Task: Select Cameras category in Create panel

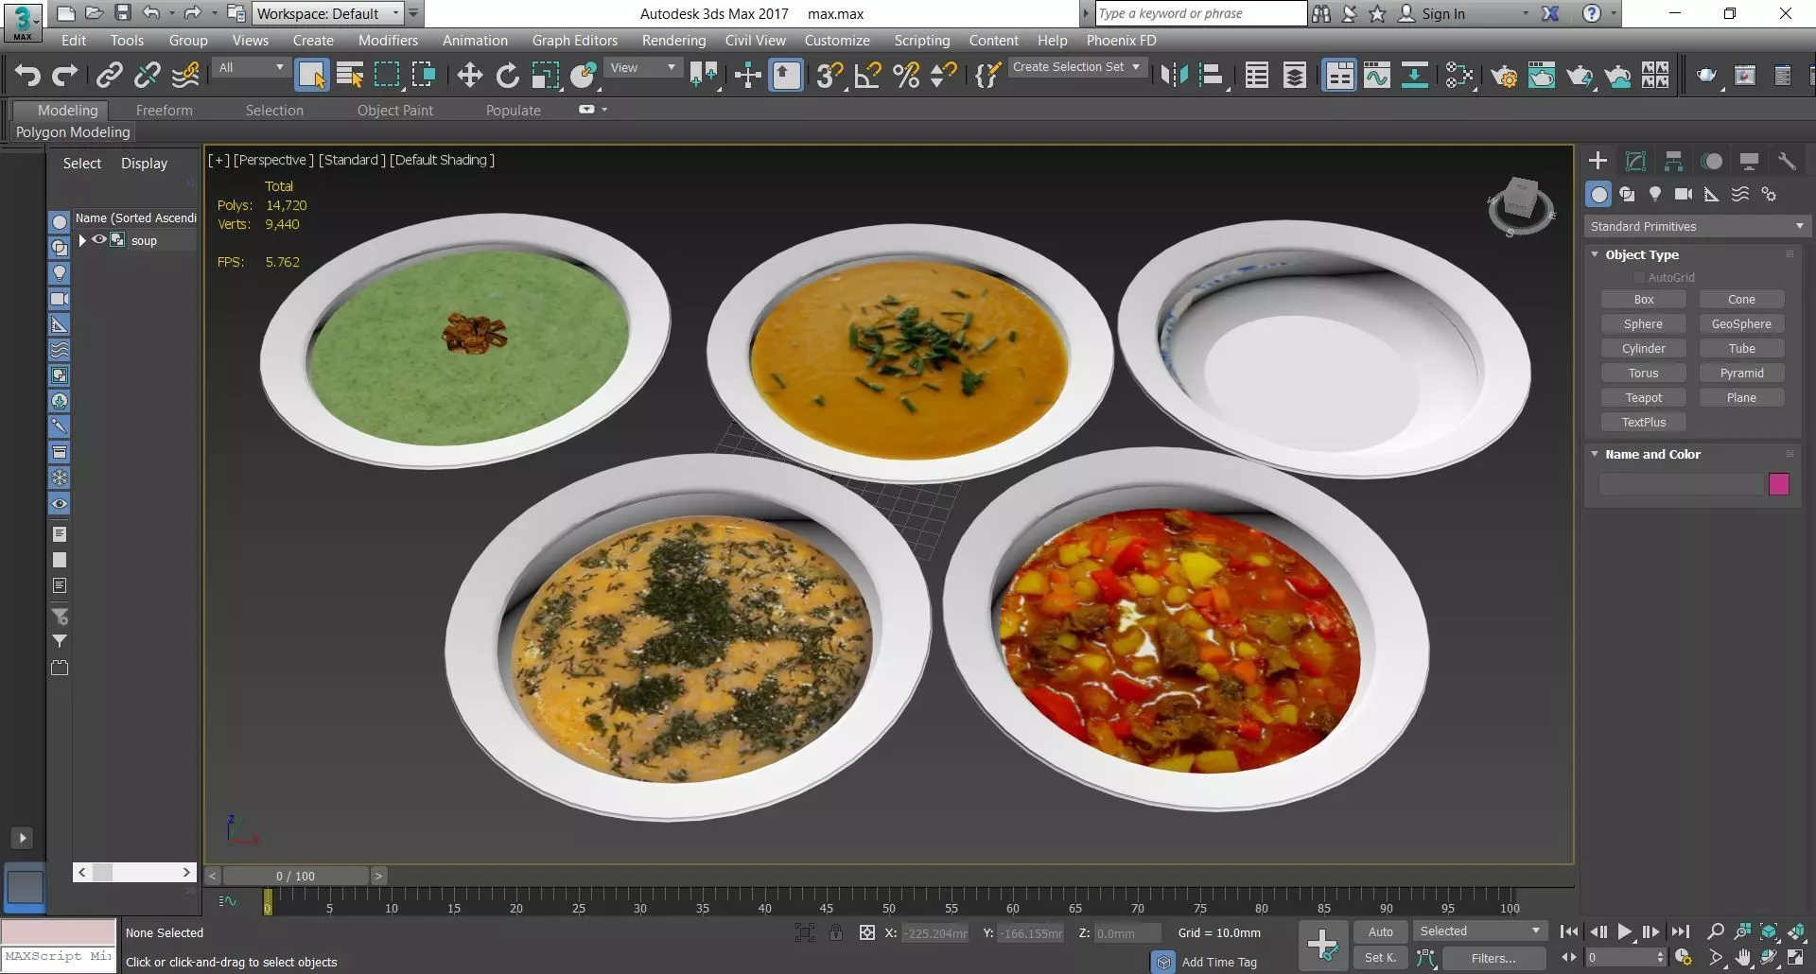Action: [1684, 194]
